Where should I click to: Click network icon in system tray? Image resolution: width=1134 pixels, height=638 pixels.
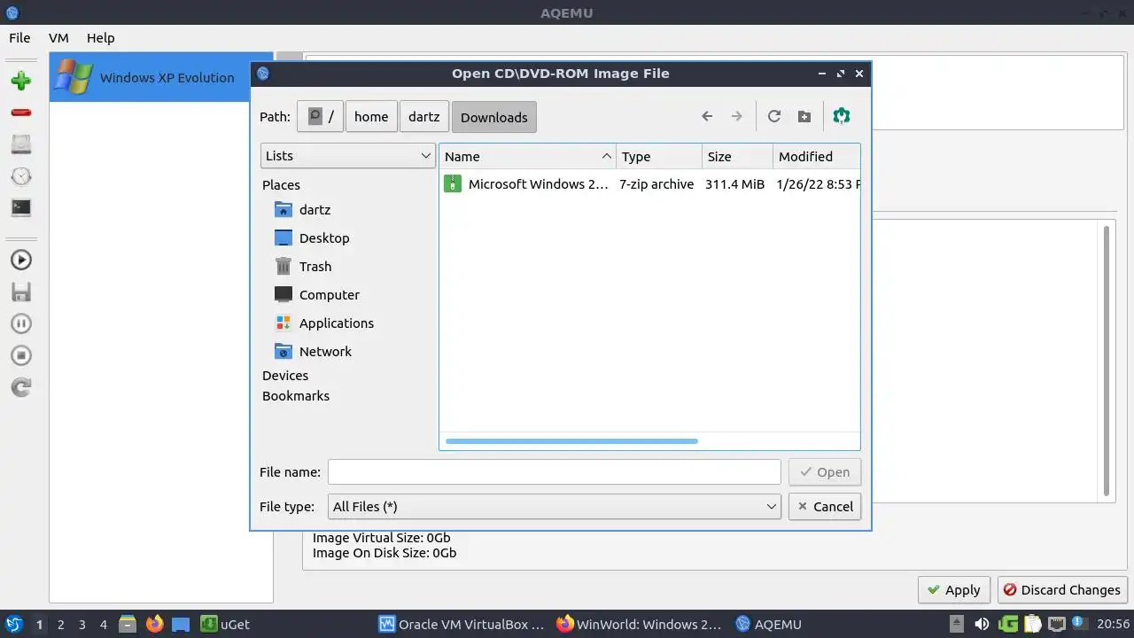1056,625
